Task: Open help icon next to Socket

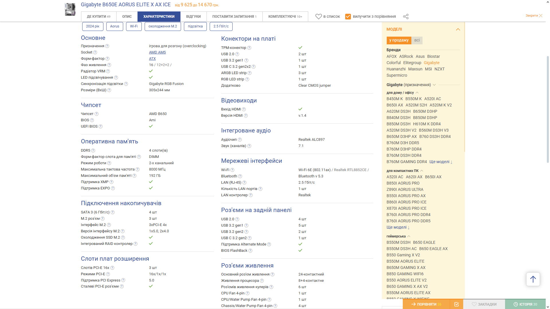Action: click(95, 52)
